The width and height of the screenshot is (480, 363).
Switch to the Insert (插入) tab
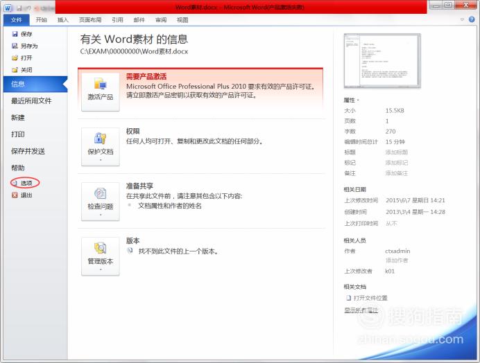63,20
